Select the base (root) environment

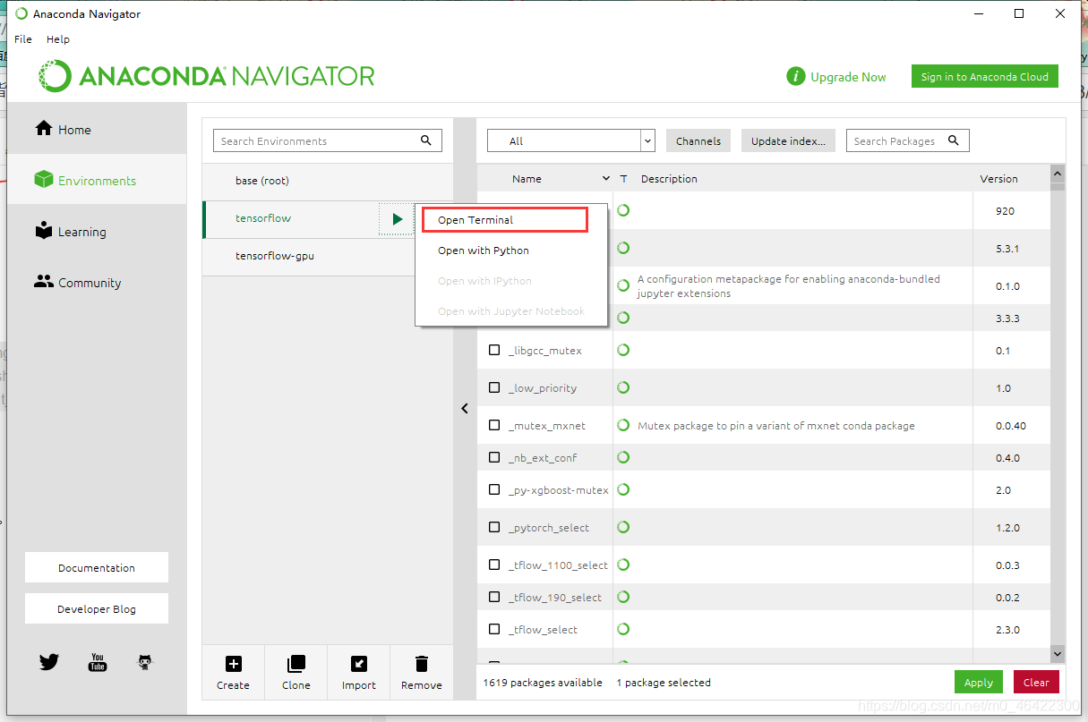[328, 181]
